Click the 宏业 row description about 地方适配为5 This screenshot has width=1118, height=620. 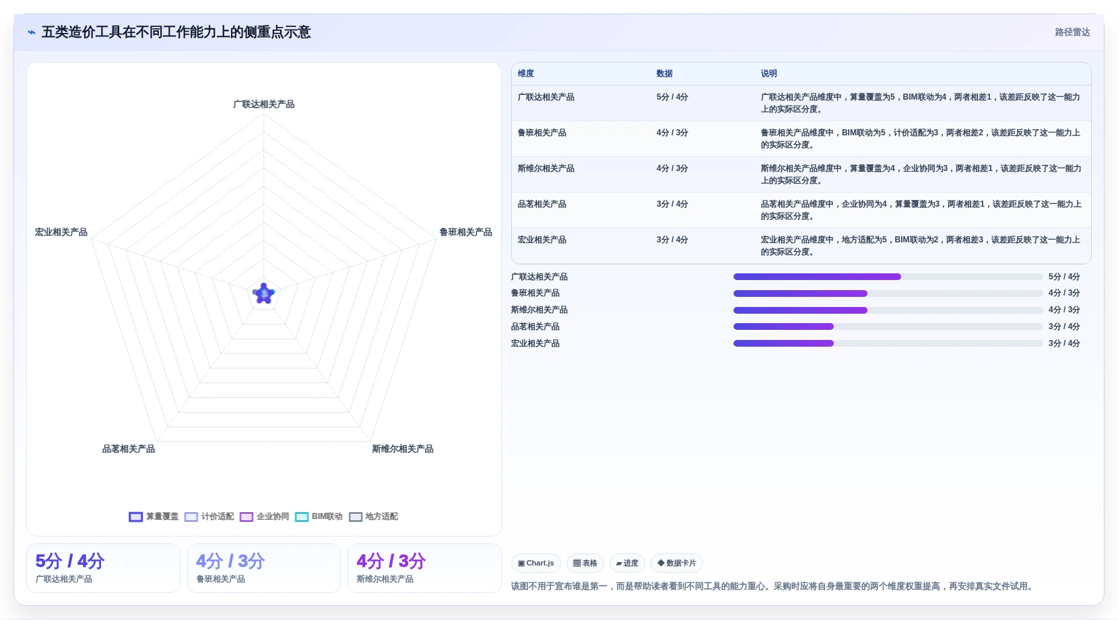pos(921,246)
